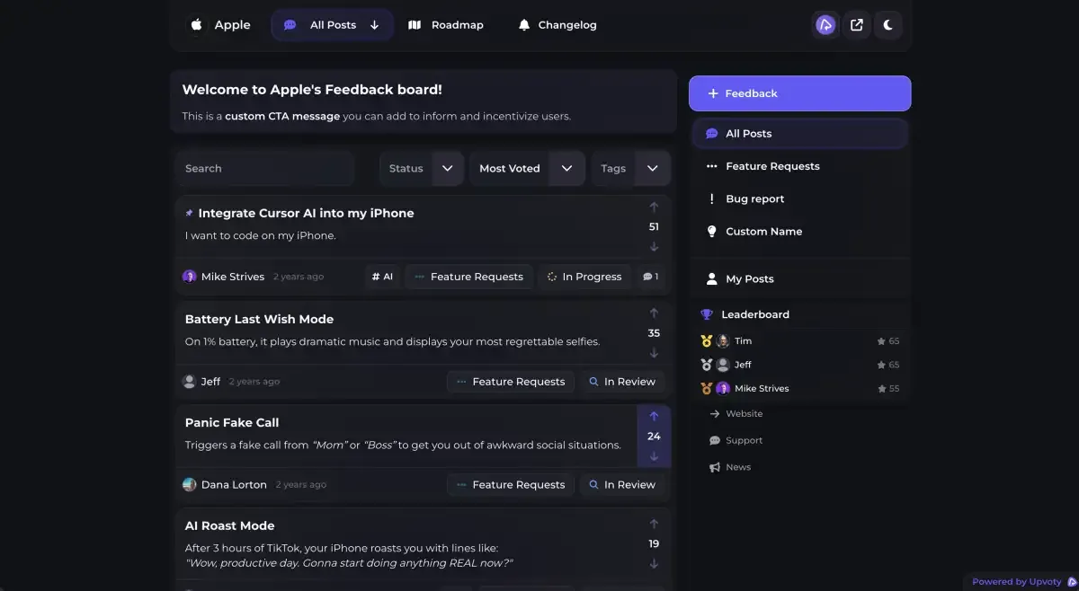Image resolution: width=1079 pixels, height=591 pixels.
Task: Toggle dark mode moon icon
Action: [888, 25]
